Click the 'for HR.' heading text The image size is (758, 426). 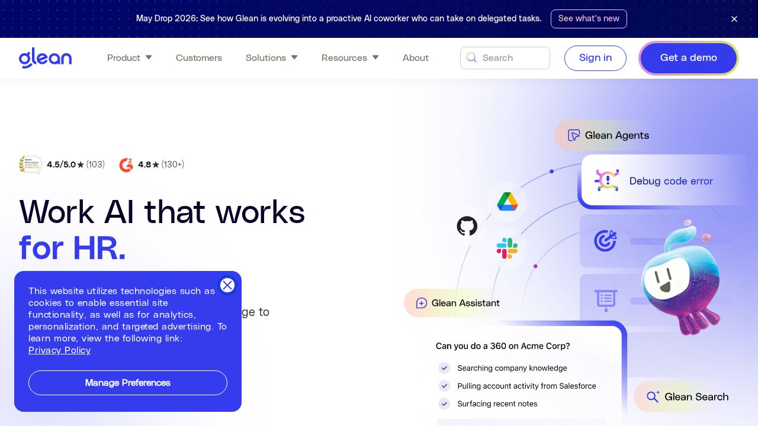[x=72, y=248]
